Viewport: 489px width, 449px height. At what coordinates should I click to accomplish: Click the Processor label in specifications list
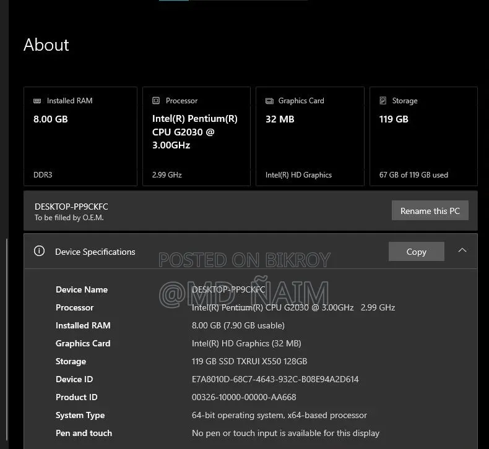click(74, 307)
